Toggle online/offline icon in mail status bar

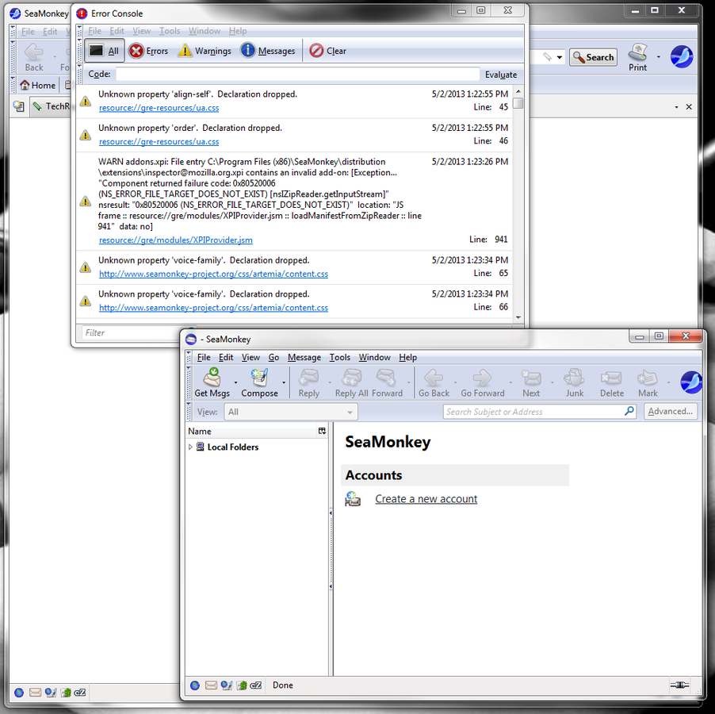[679, 685]
